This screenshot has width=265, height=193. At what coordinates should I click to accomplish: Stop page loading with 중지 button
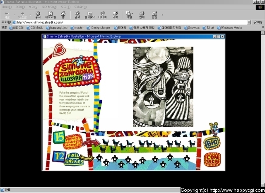click(38, 15)
